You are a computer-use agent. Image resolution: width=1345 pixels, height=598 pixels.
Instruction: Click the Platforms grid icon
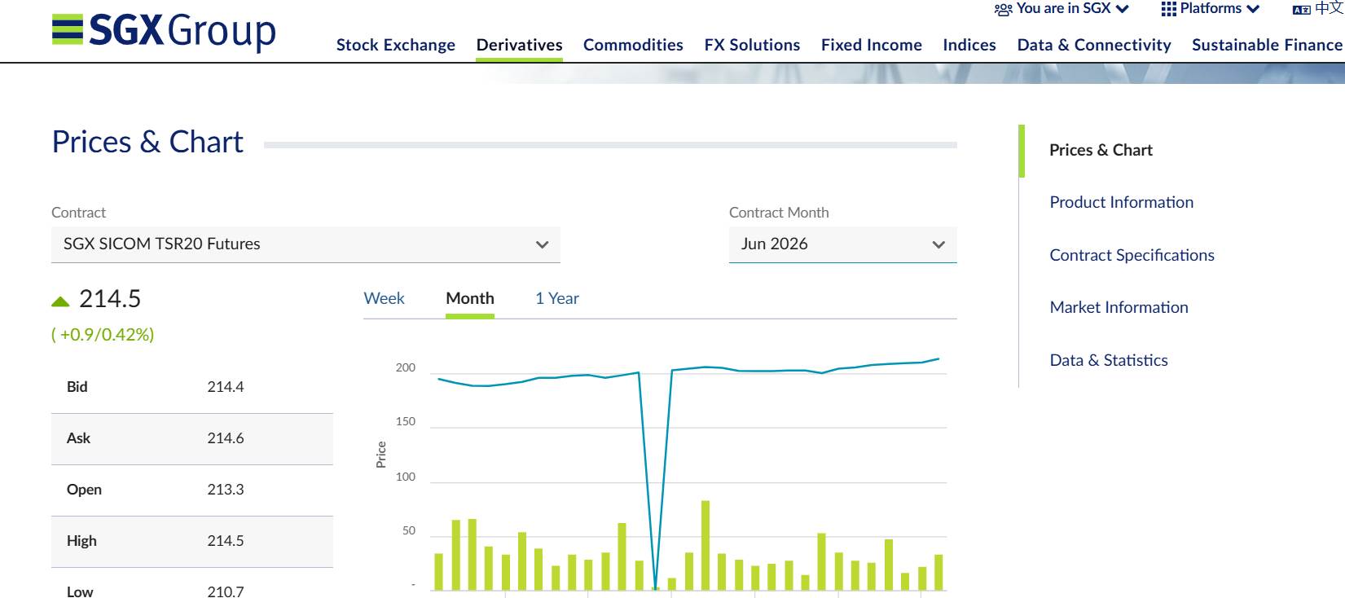[1168, 9]
